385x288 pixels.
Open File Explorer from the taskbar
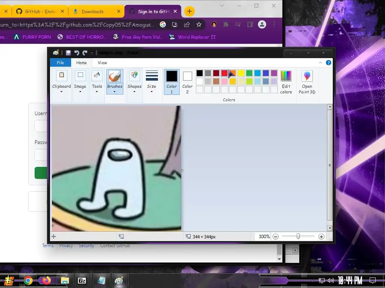(65, 280)
